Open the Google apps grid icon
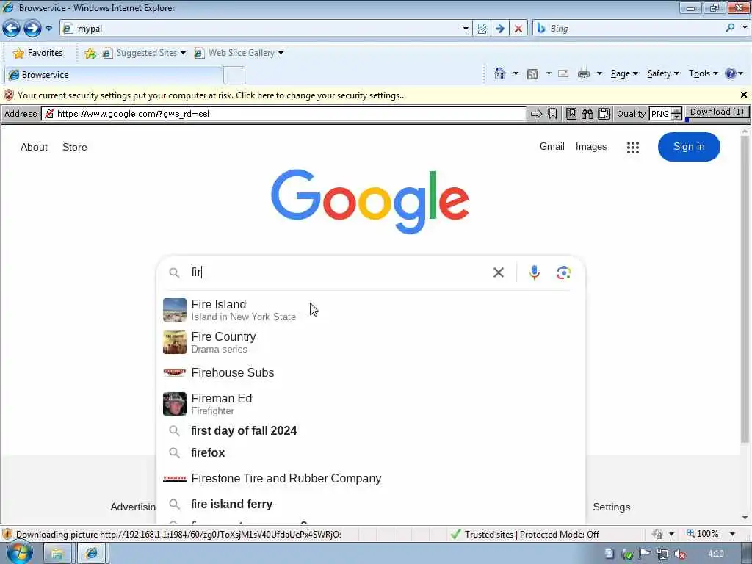 pyautogui.click(x=632, y=147)
